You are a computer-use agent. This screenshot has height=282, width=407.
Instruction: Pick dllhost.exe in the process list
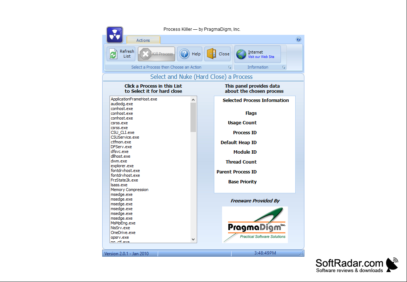point(121,157)
